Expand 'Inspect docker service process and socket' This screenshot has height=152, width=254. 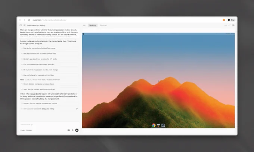[50, 103]
